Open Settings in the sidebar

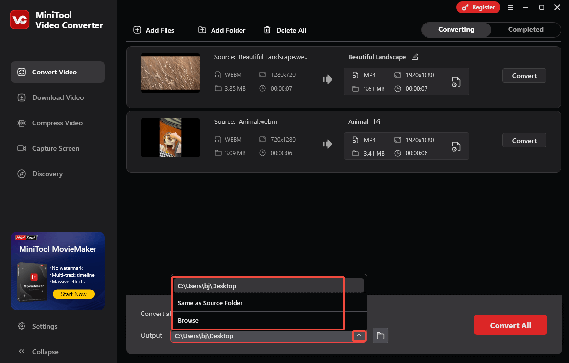tap(38, 326)
